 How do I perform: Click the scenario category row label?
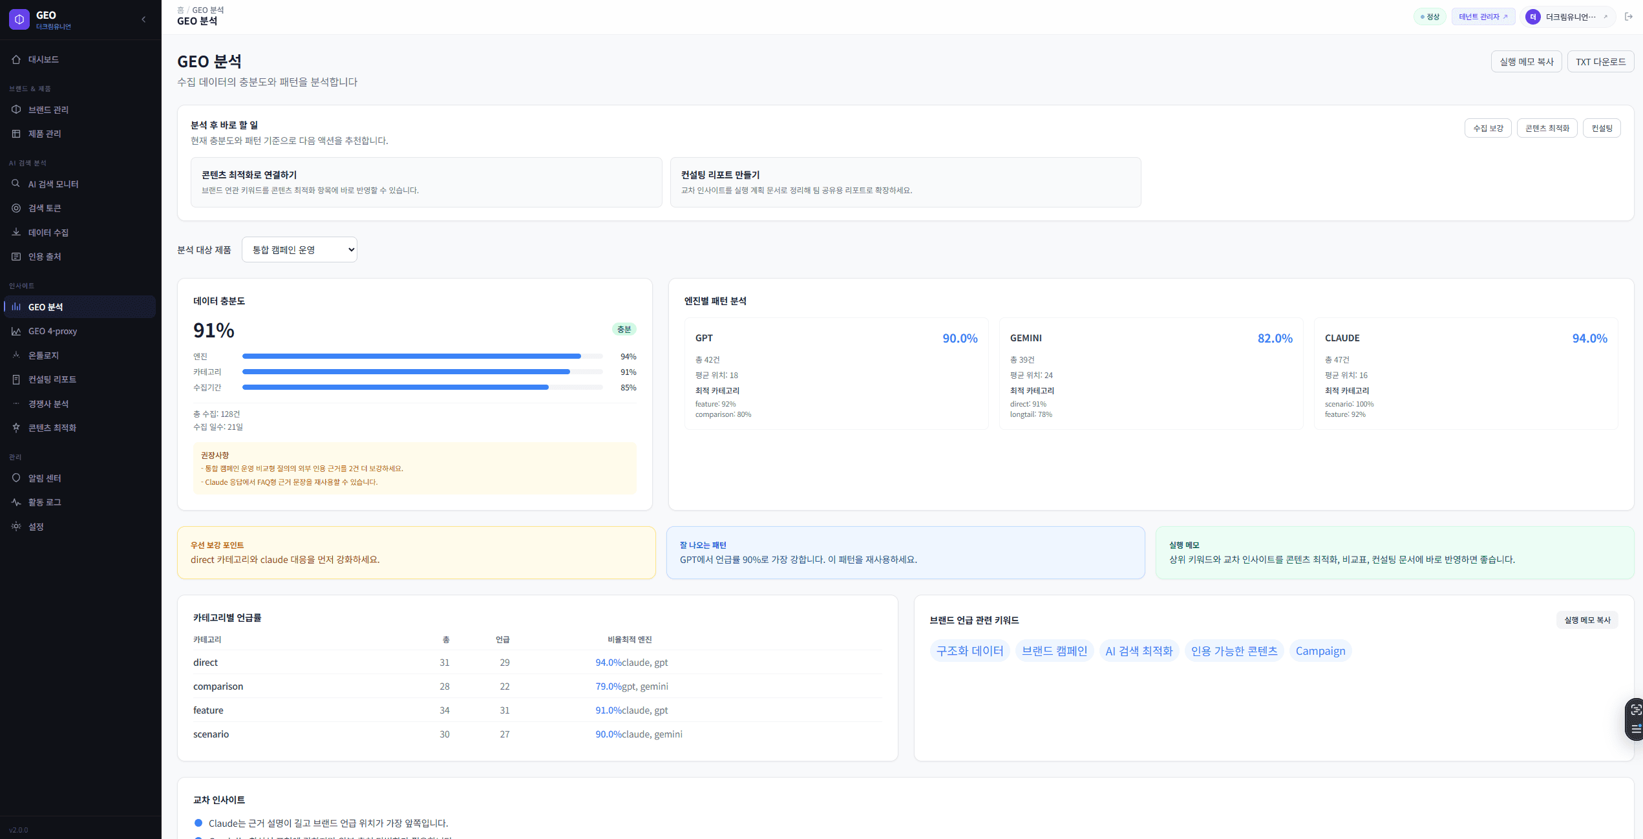(211, 734)
